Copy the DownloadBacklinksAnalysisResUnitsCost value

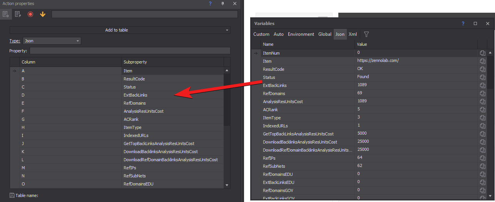pyautogui.click(x=482, y=142)
